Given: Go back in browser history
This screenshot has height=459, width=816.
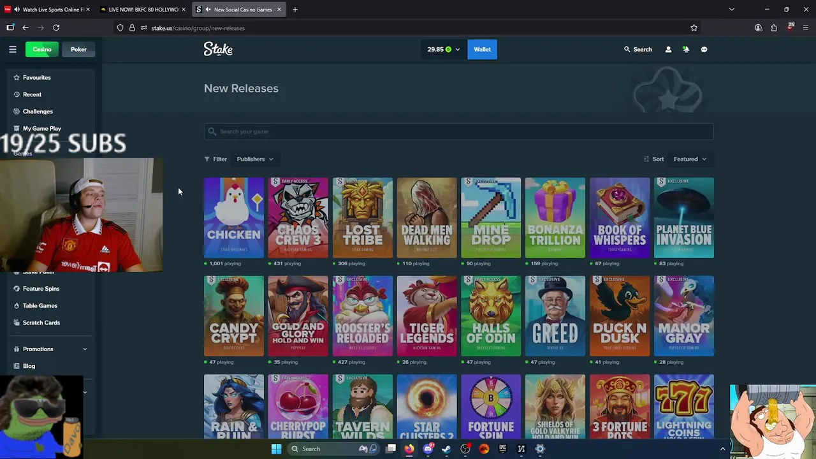Looking at the screenshot, I should [x=25, y=27].
